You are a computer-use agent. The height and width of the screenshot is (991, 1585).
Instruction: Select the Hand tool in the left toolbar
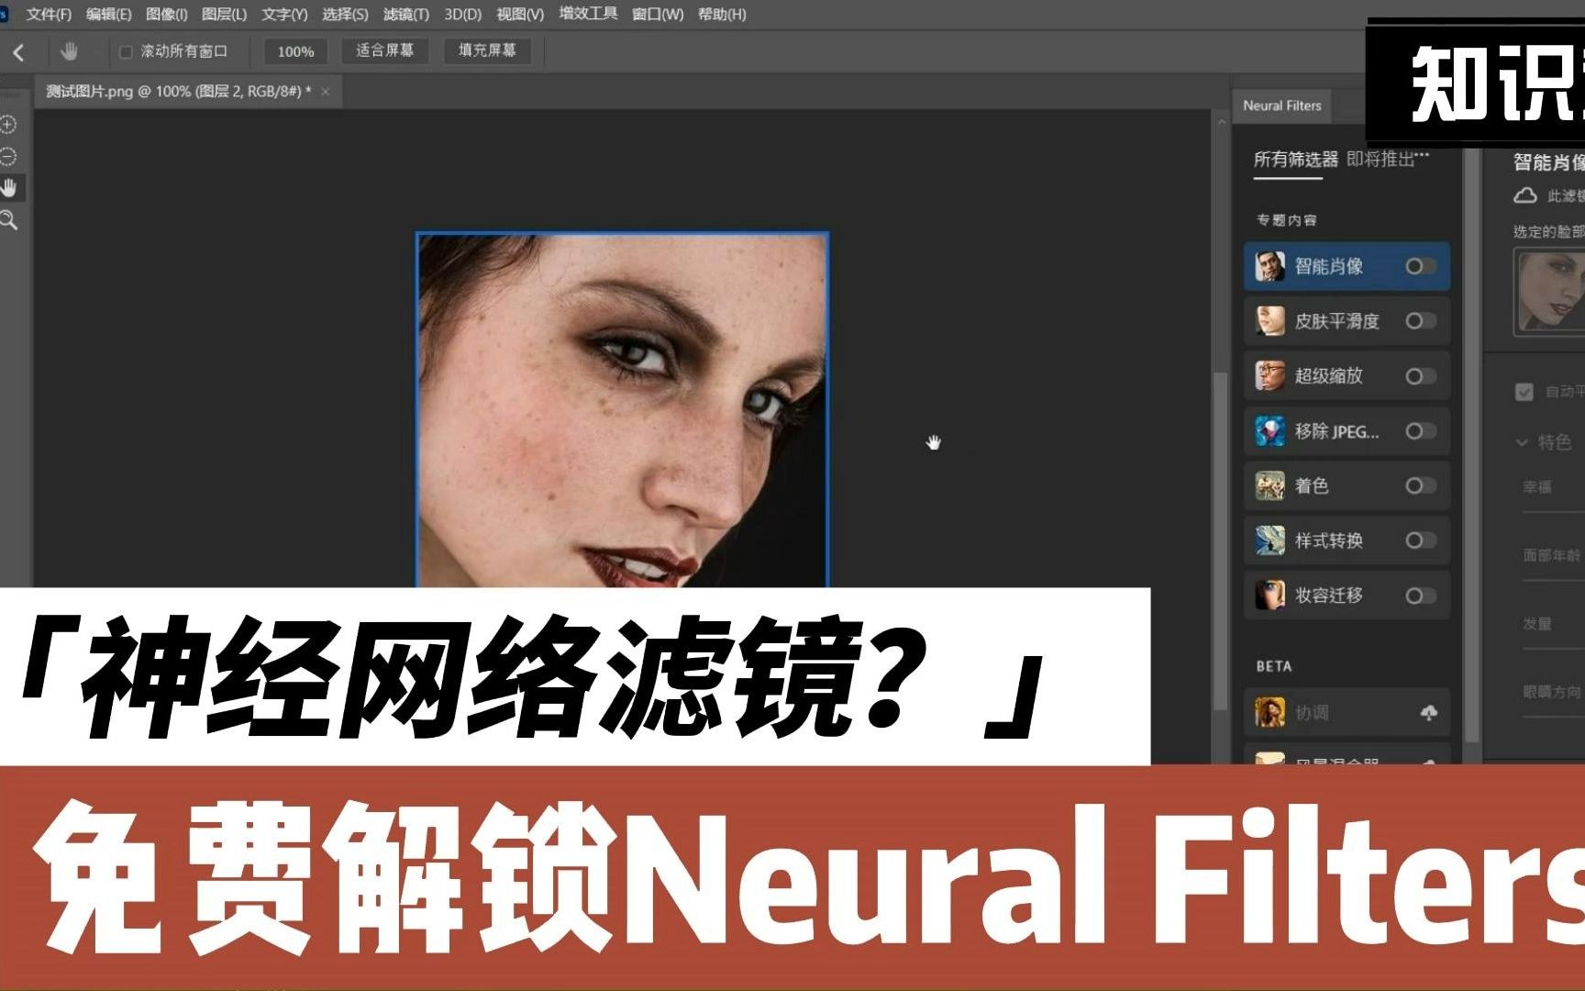pos(9,186)
